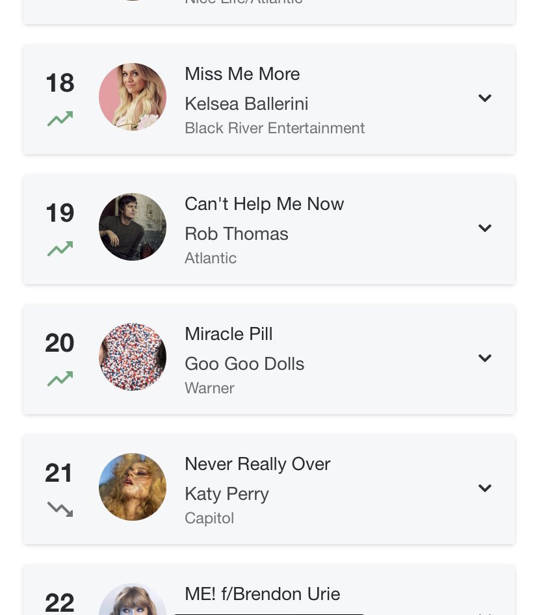Click the falling trend arrow under rank 21
The image size is (535, 615).
(x=60, y=509)
